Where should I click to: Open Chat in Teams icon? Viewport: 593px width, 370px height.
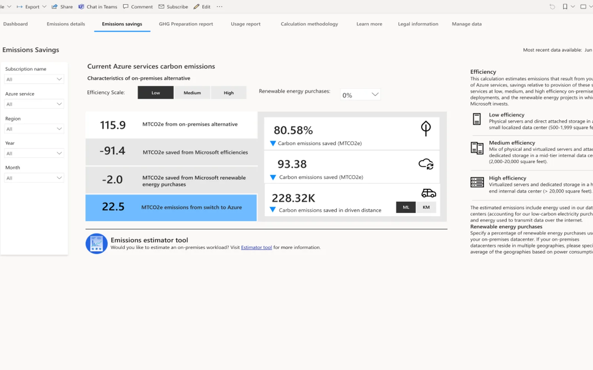[81, 7]
